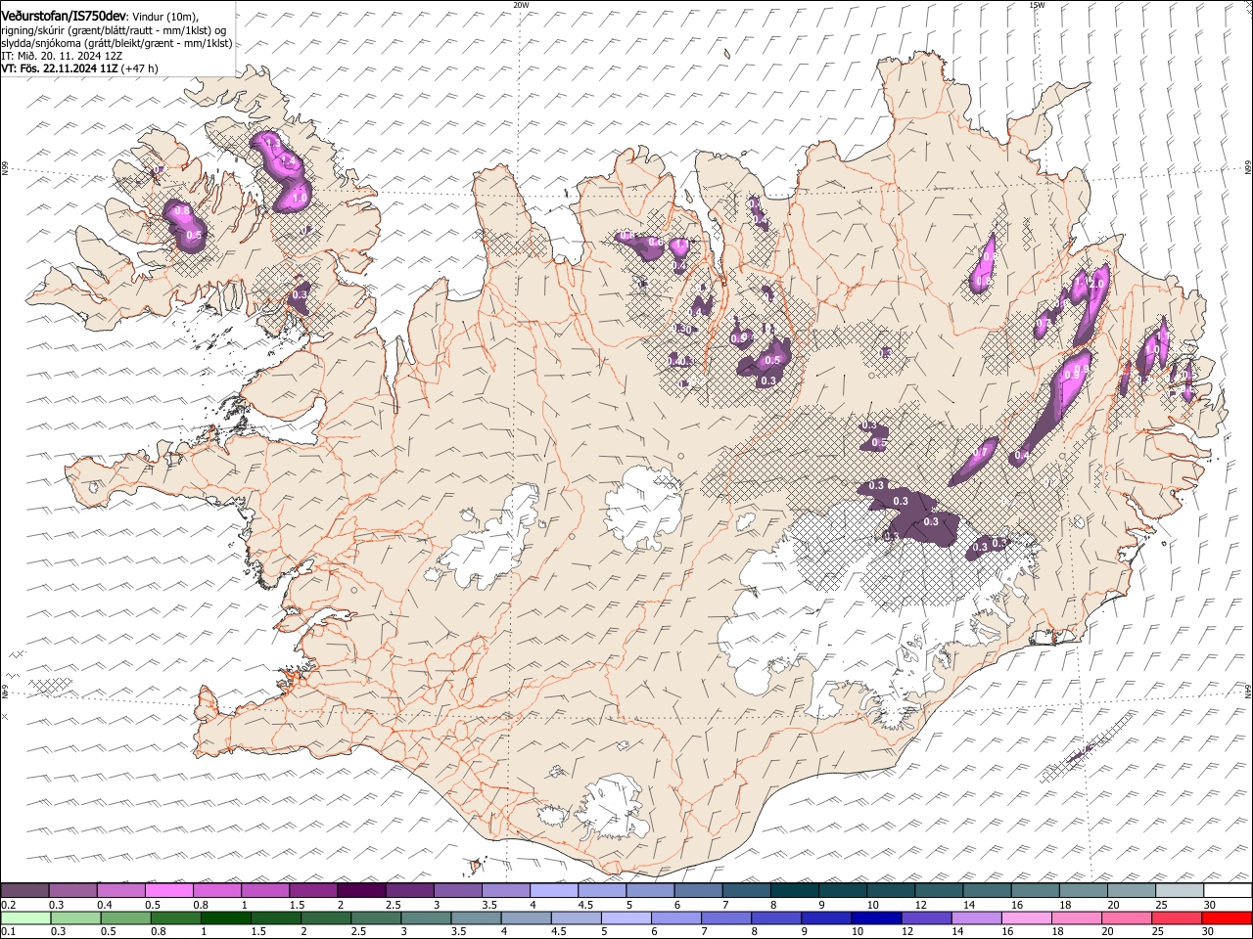1253x939 pixels.
Task: Click the '15W' longitude label
Action: point(1037,4)
